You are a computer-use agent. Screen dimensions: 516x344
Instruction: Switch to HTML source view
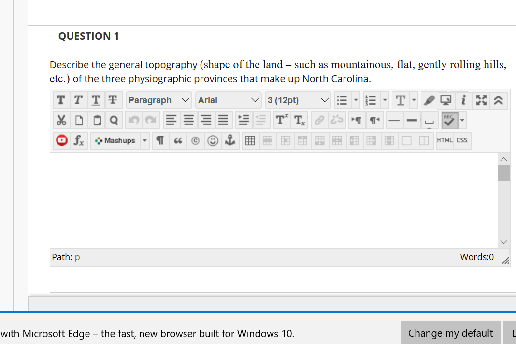(x=444, y=140)
